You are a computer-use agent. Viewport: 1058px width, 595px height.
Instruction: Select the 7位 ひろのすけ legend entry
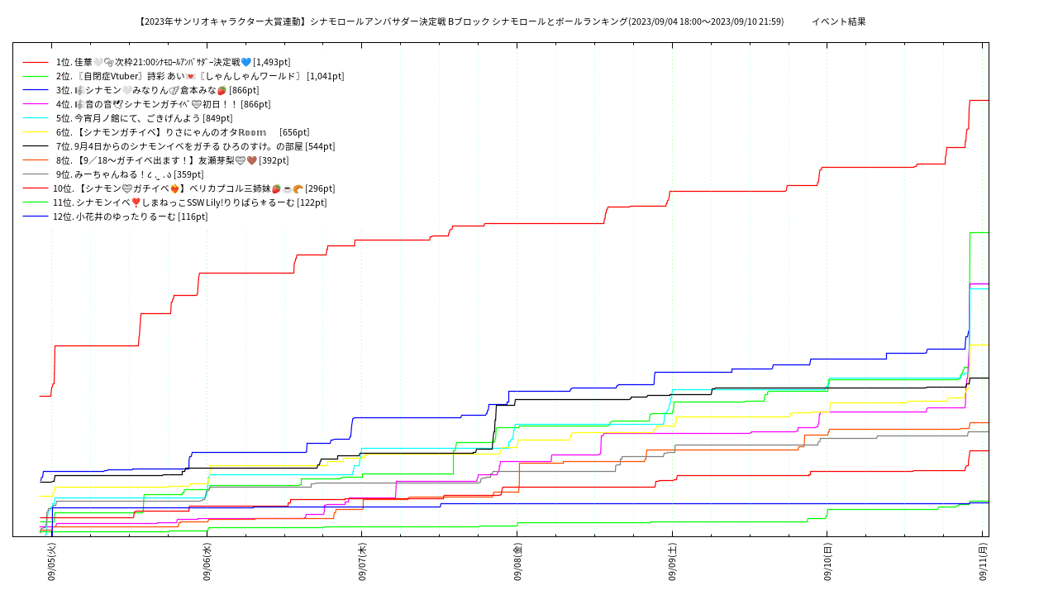pos(195,146)
